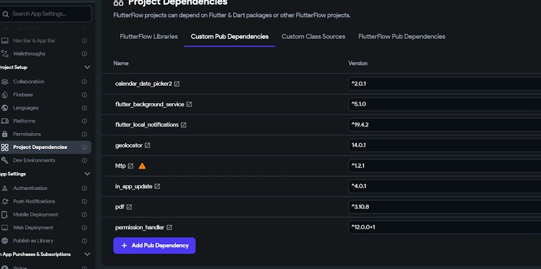Open Custom Class Sources tab

pos(313,37)
